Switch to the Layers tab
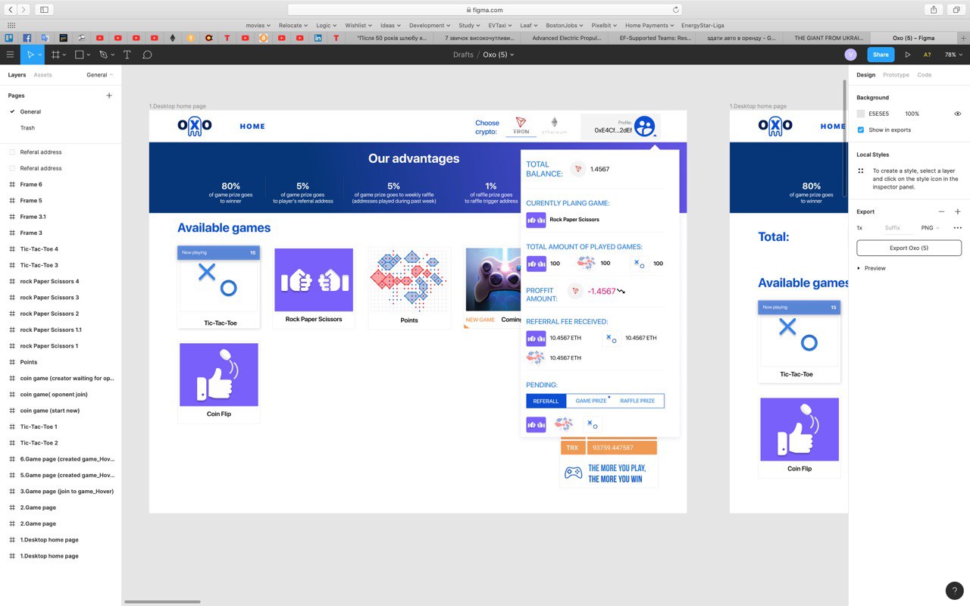 tap(17, 75)
